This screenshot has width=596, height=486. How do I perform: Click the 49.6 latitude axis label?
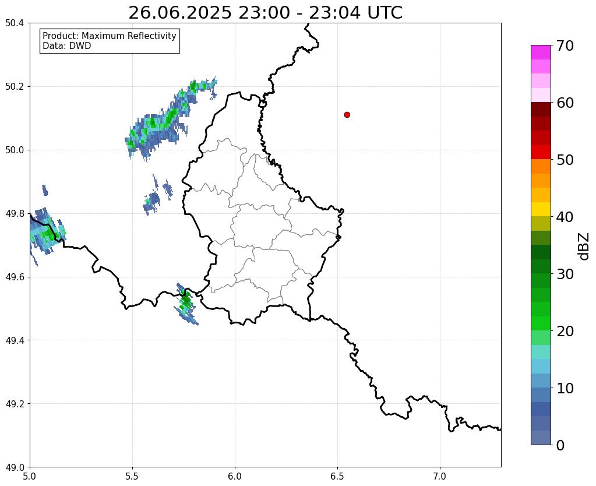[x=15, y=277]
